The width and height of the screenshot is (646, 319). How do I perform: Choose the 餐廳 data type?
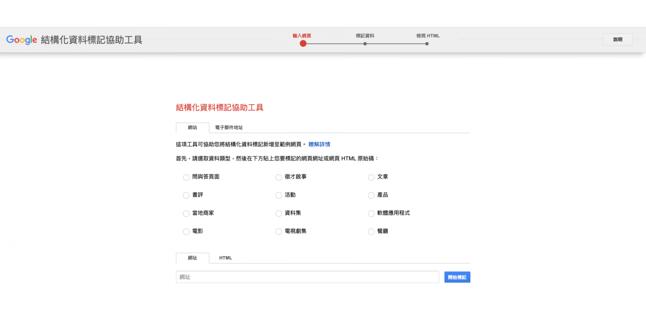pos(371,232)
